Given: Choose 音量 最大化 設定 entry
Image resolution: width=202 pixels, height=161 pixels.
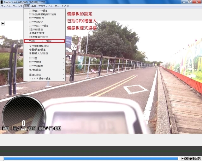Looking at the screenshot, I should click(x=44, y=53).
